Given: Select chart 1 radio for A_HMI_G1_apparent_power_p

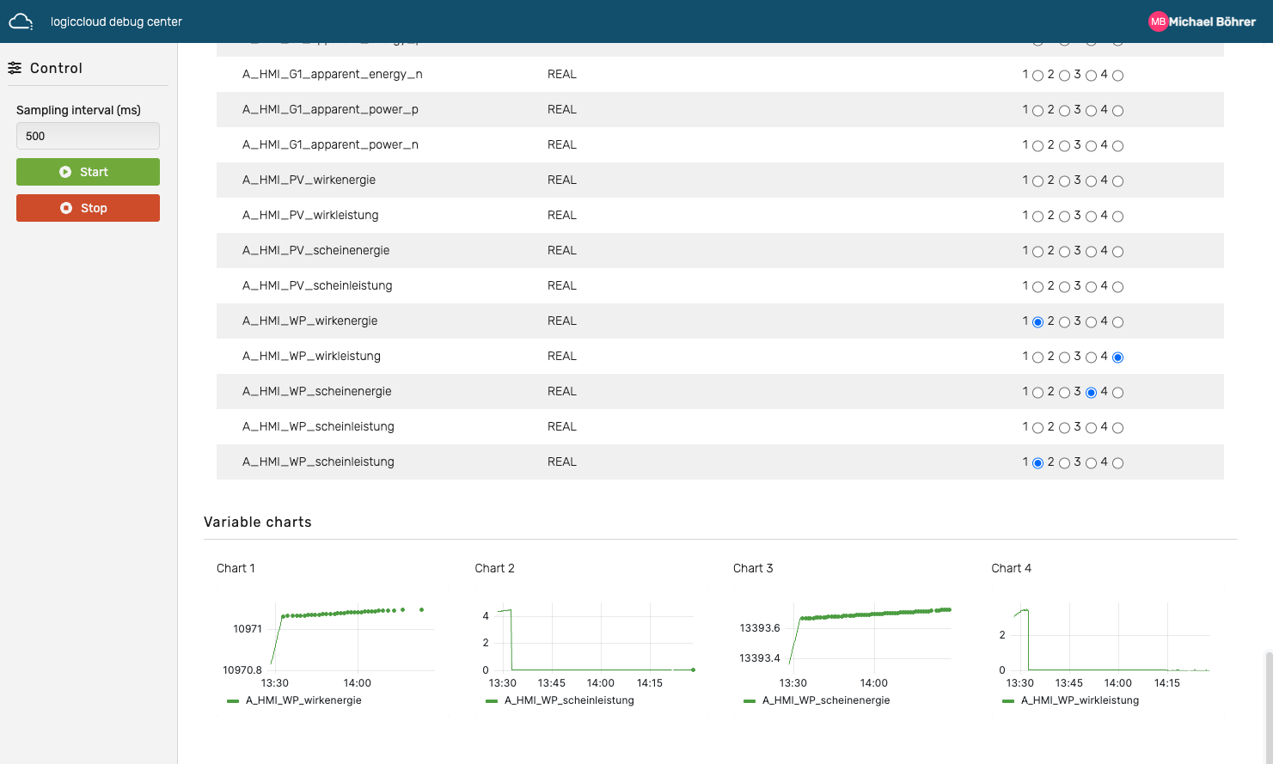Looking at the screenshot, I should pyautogui.click(x=1037, y=111).
